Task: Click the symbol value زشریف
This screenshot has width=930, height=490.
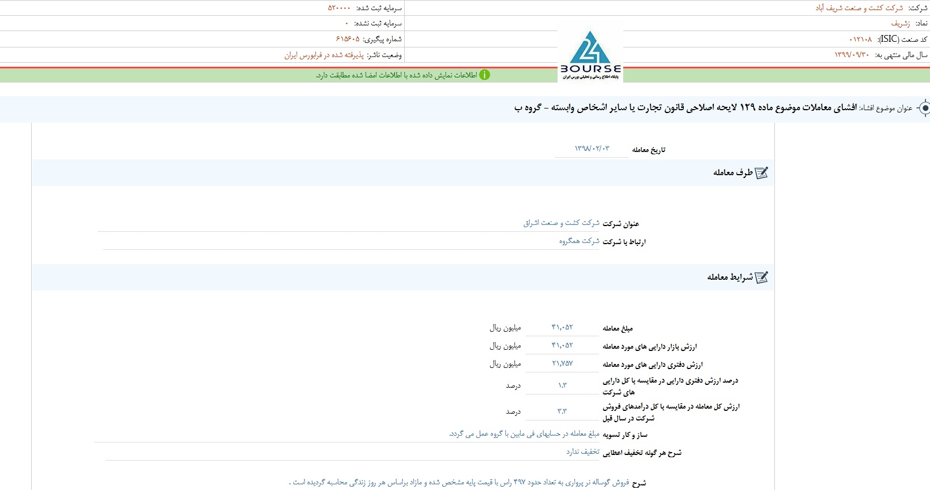Action: tap(901, 23)
